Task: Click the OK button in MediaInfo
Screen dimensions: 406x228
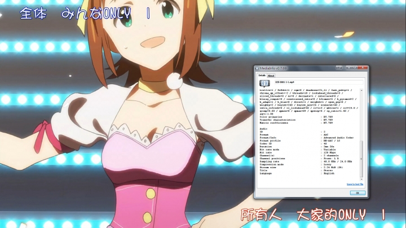Action: pos(358,193)
